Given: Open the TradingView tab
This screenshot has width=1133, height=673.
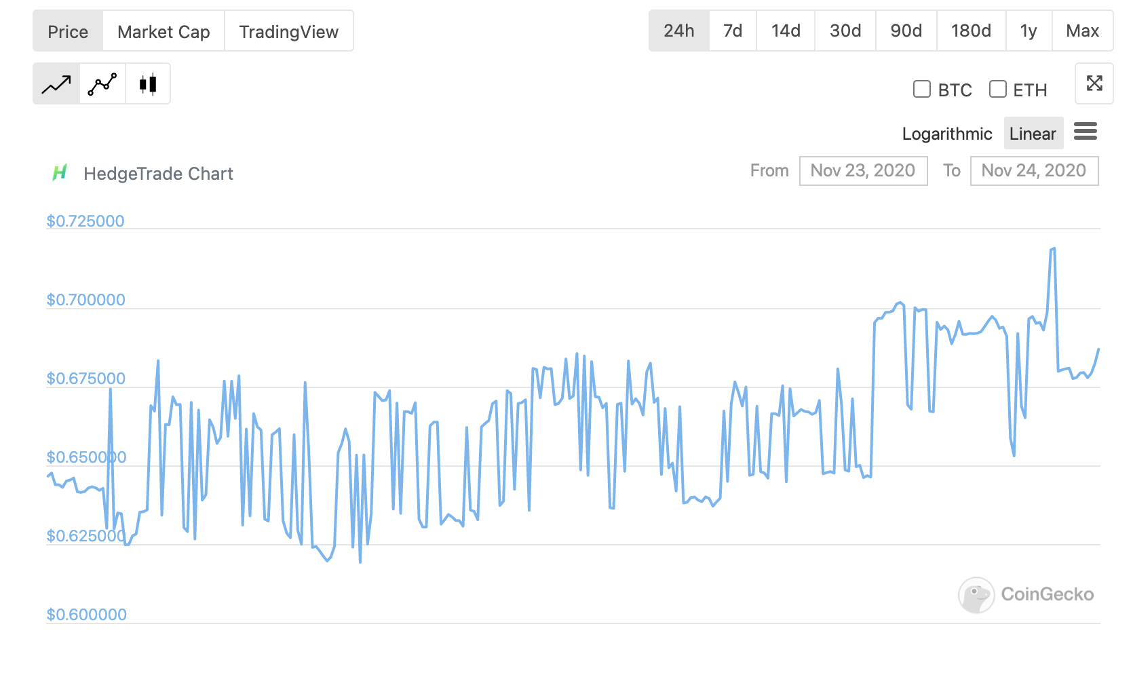Looking at the screenshot, I should pos(288,31).
